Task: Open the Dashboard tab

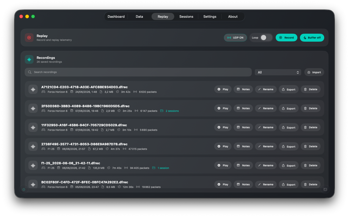Action: coord(116,16)
